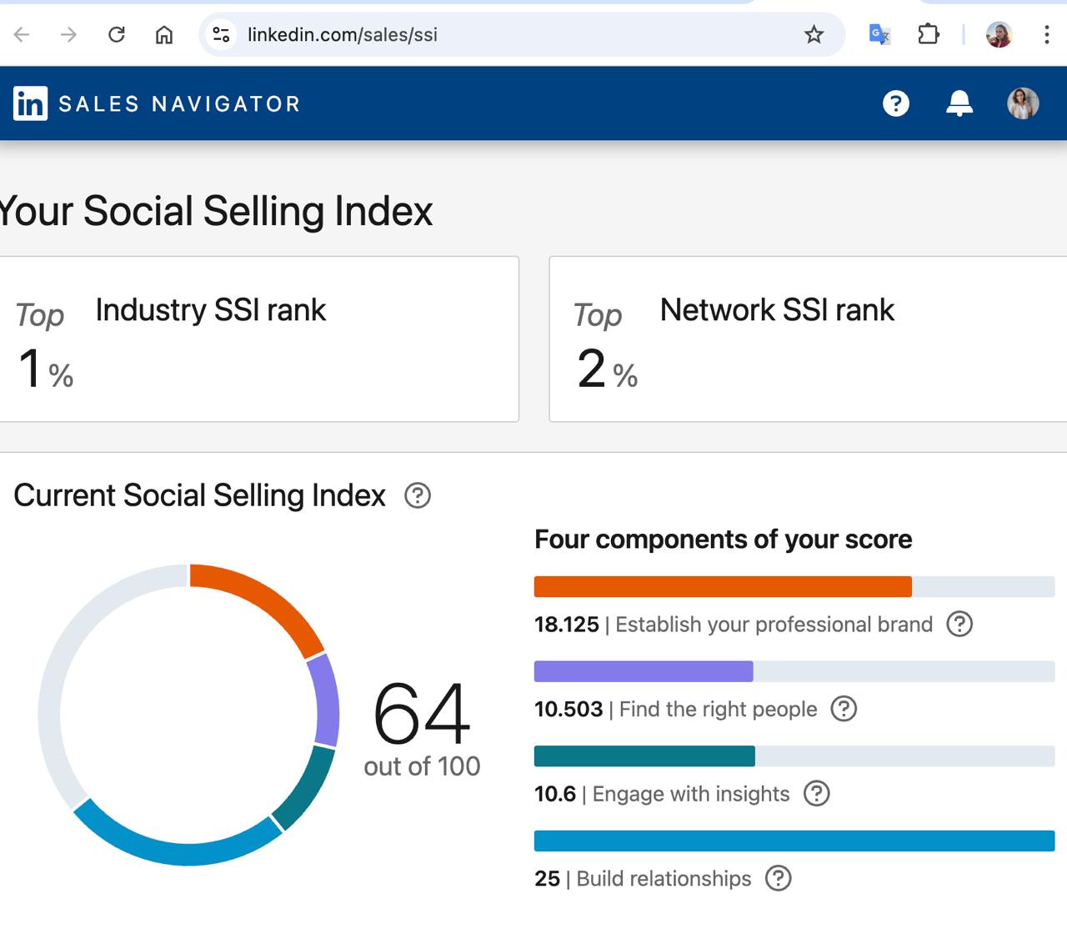Screen dimensions: 1067x939
Task: Click the Chrome profile avatar
Action: (999, 34)
